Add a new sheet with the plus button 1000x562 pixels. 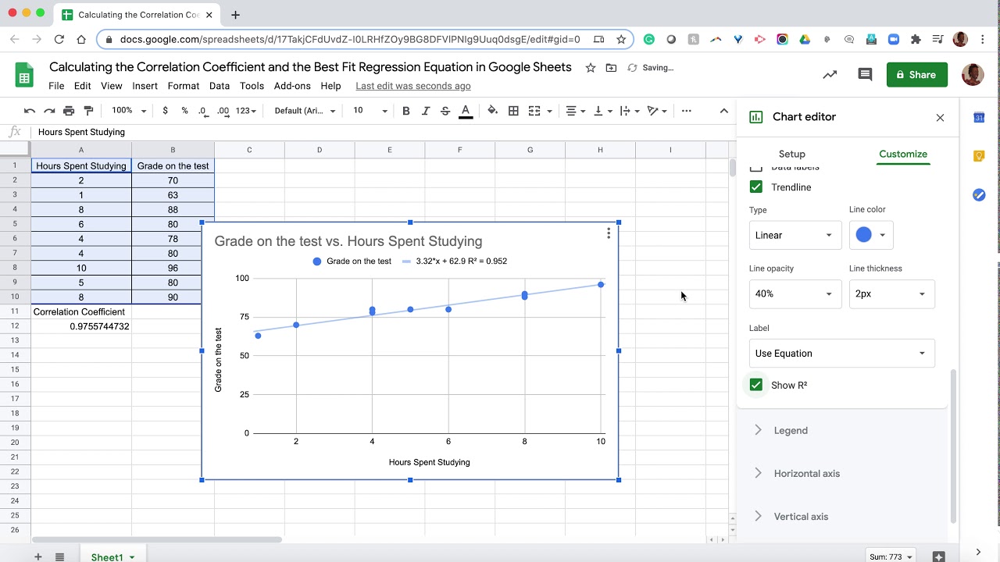tap(37, 557)
